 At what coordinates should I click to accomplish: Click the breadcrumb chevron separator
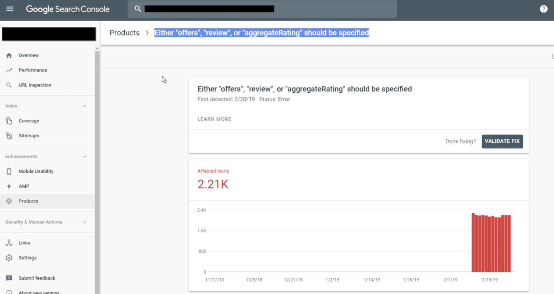tap(147, 33)
